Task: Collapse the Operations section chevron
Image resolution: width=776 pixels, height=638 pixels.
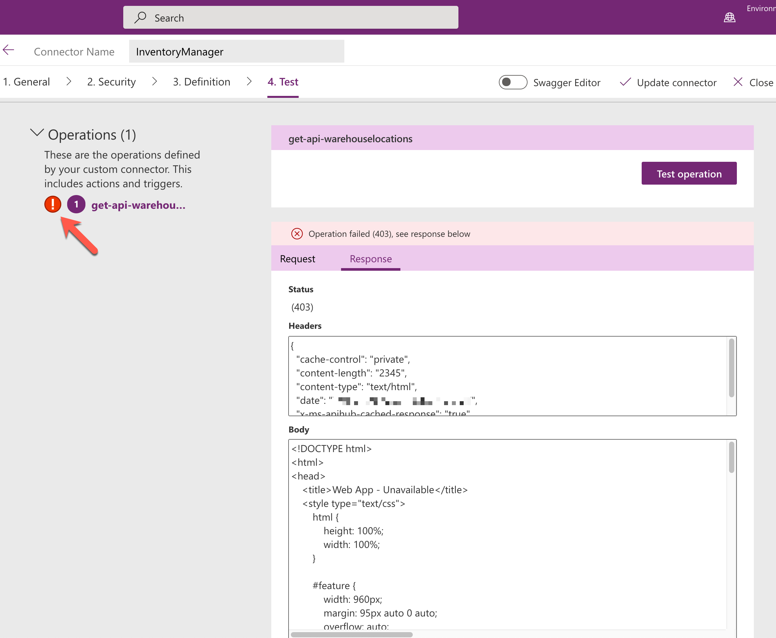Action: pyautogui.click(x=37, y=133)
